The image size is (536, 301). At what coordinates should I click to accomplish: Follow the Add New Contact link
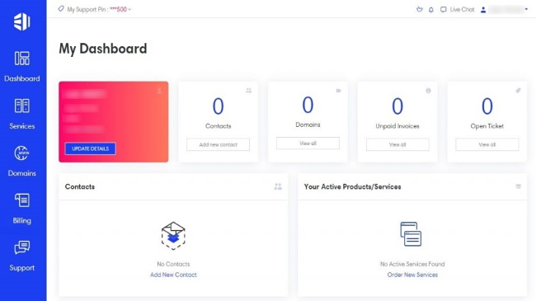coord(173,275)
